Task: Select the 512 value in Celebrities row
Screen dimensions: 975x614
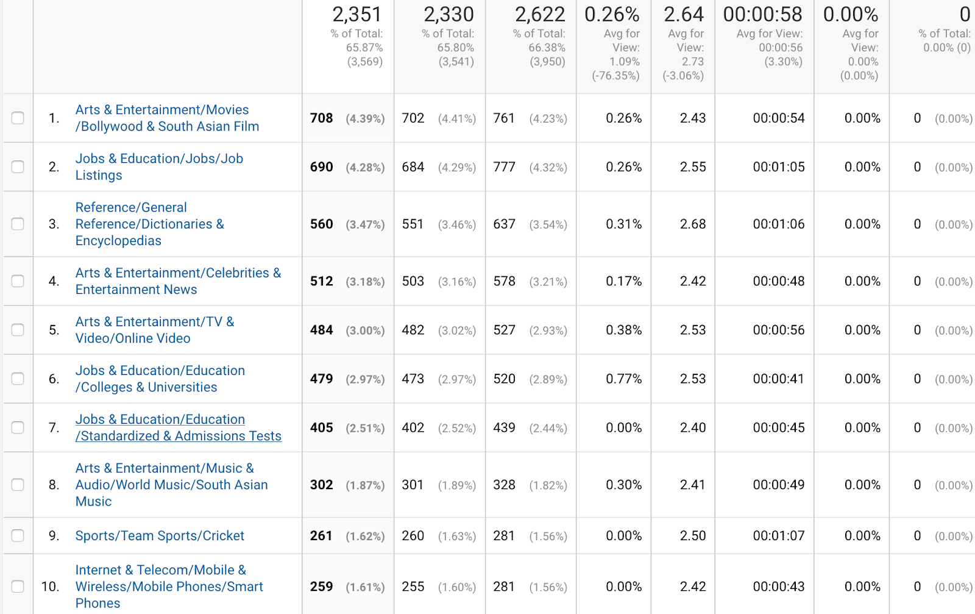Action: [322, 281]
